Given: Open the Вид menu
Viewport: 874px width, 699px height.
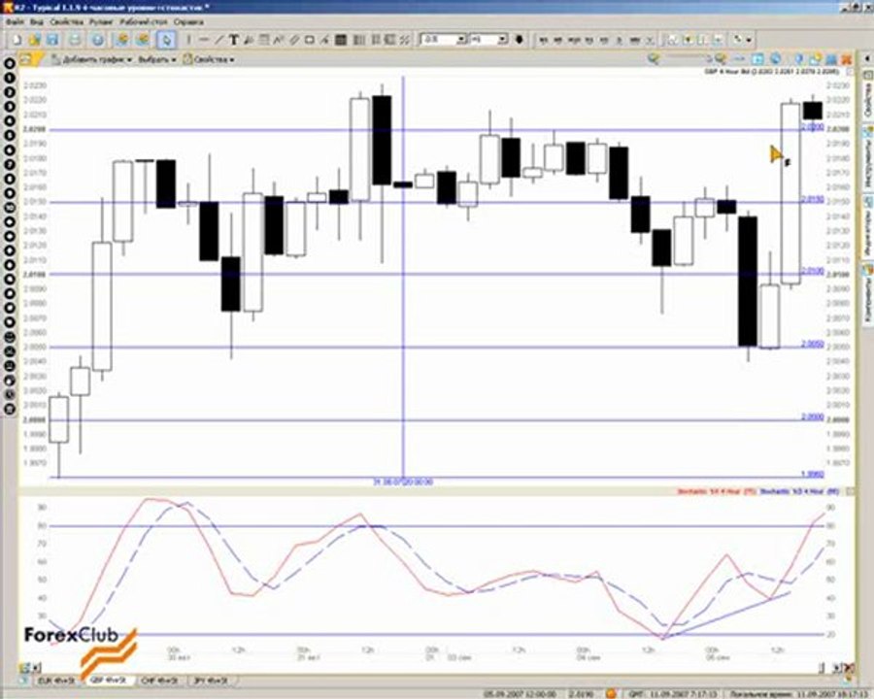Looking at the screenshot, I should pyautogui.click(x=37, y=22).
